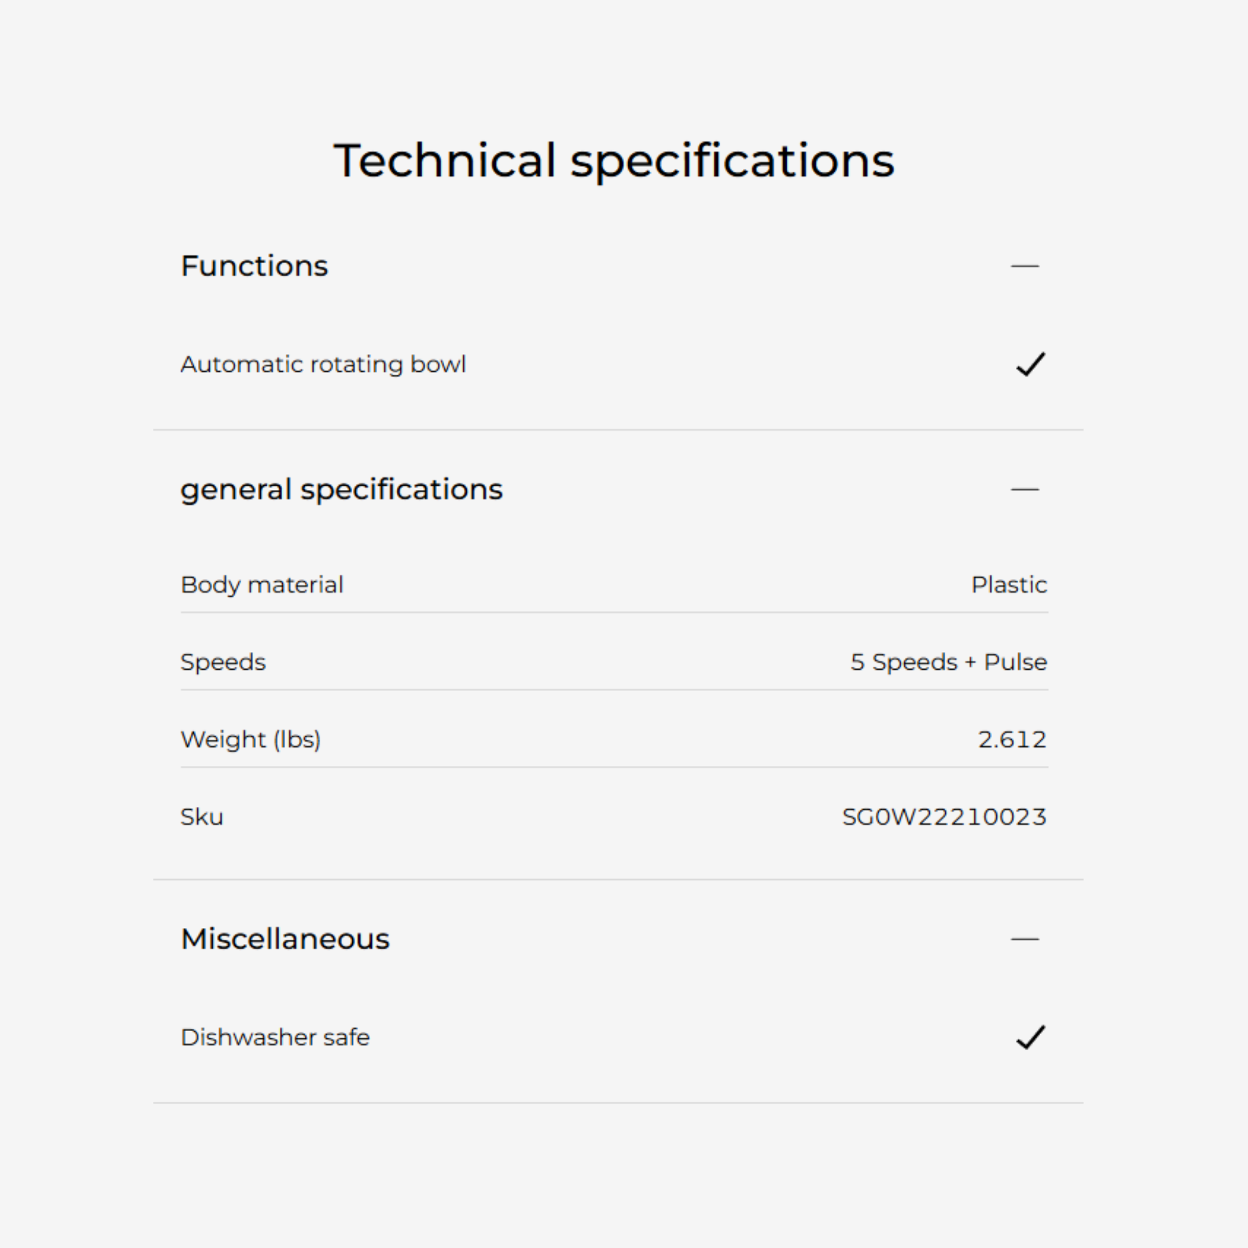Image resolution: width=1248 pixels, height=1248 pixels.
Task: Click the Dishwasher safe label
Action: (x=275, y=1037)
